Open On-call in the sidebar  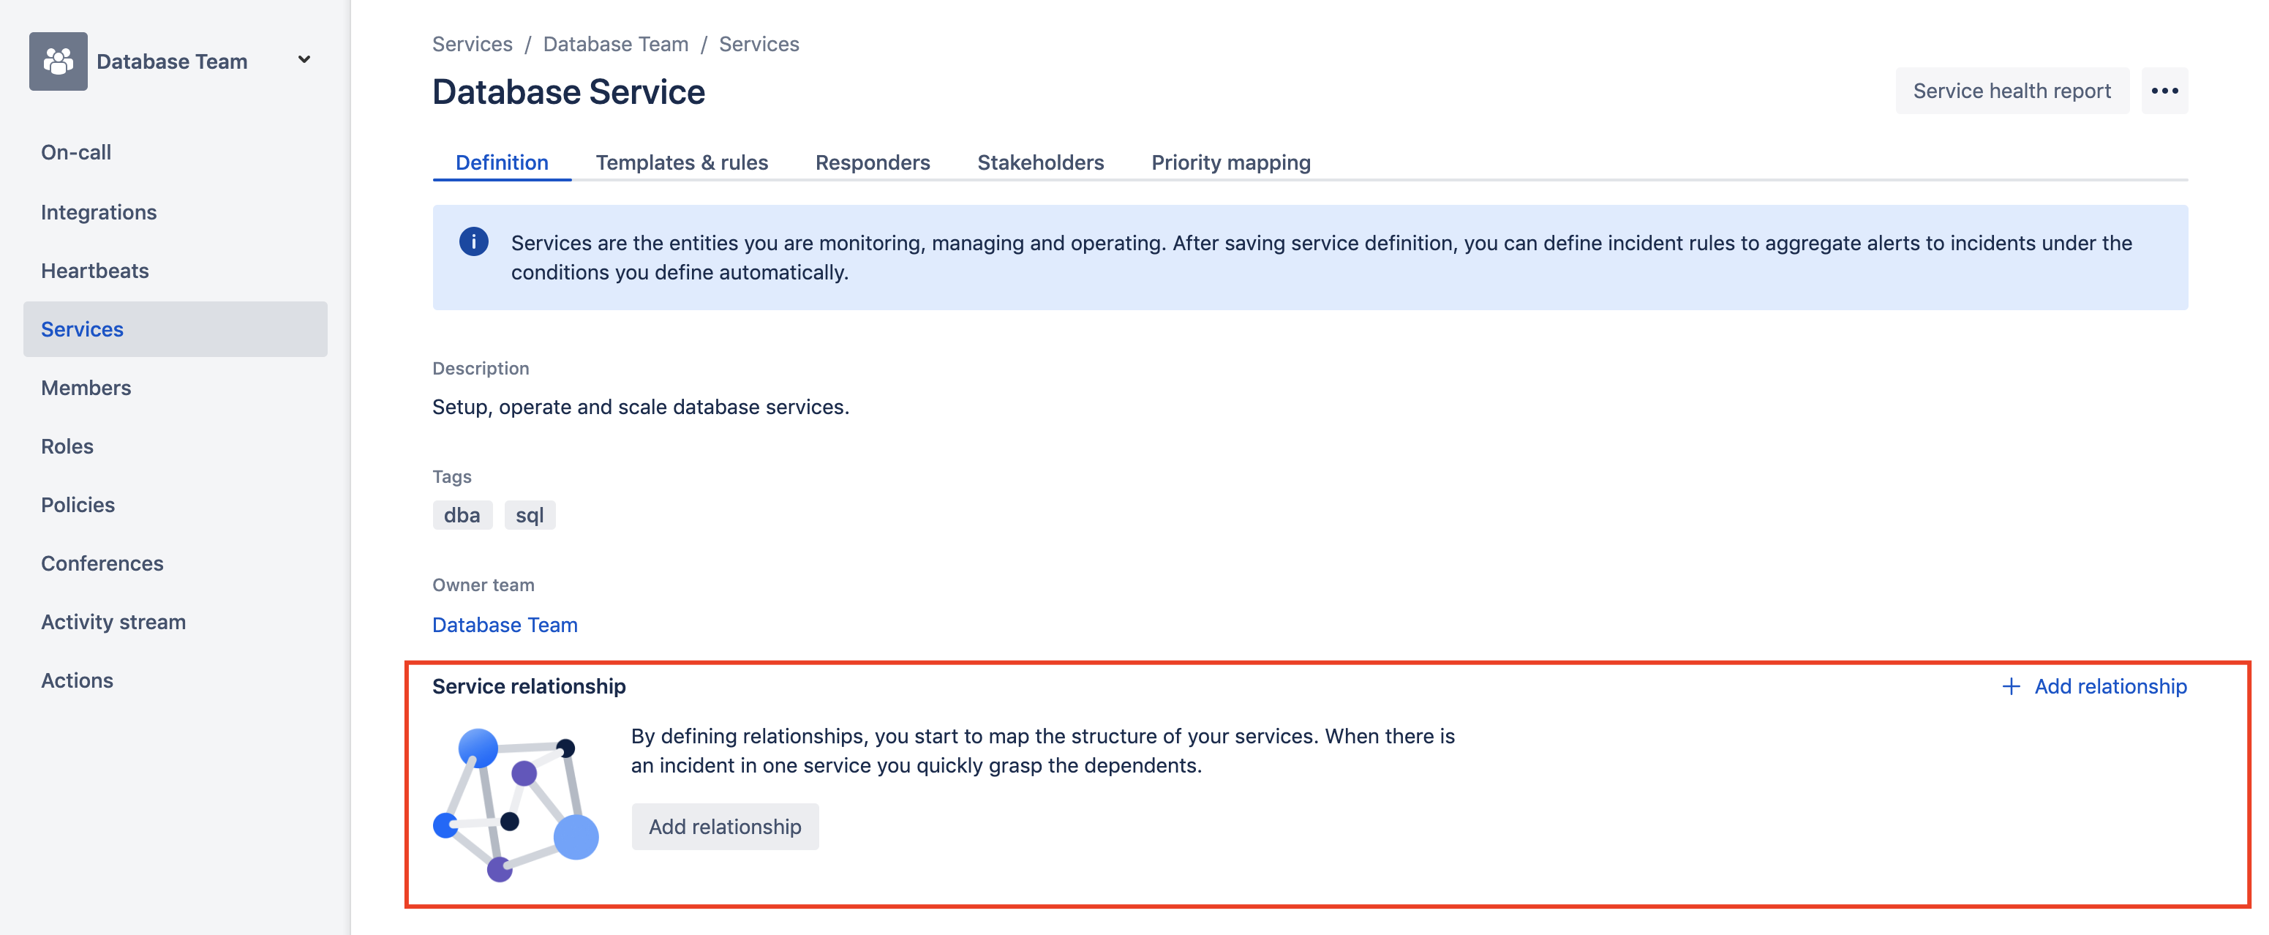coord(76,152)
